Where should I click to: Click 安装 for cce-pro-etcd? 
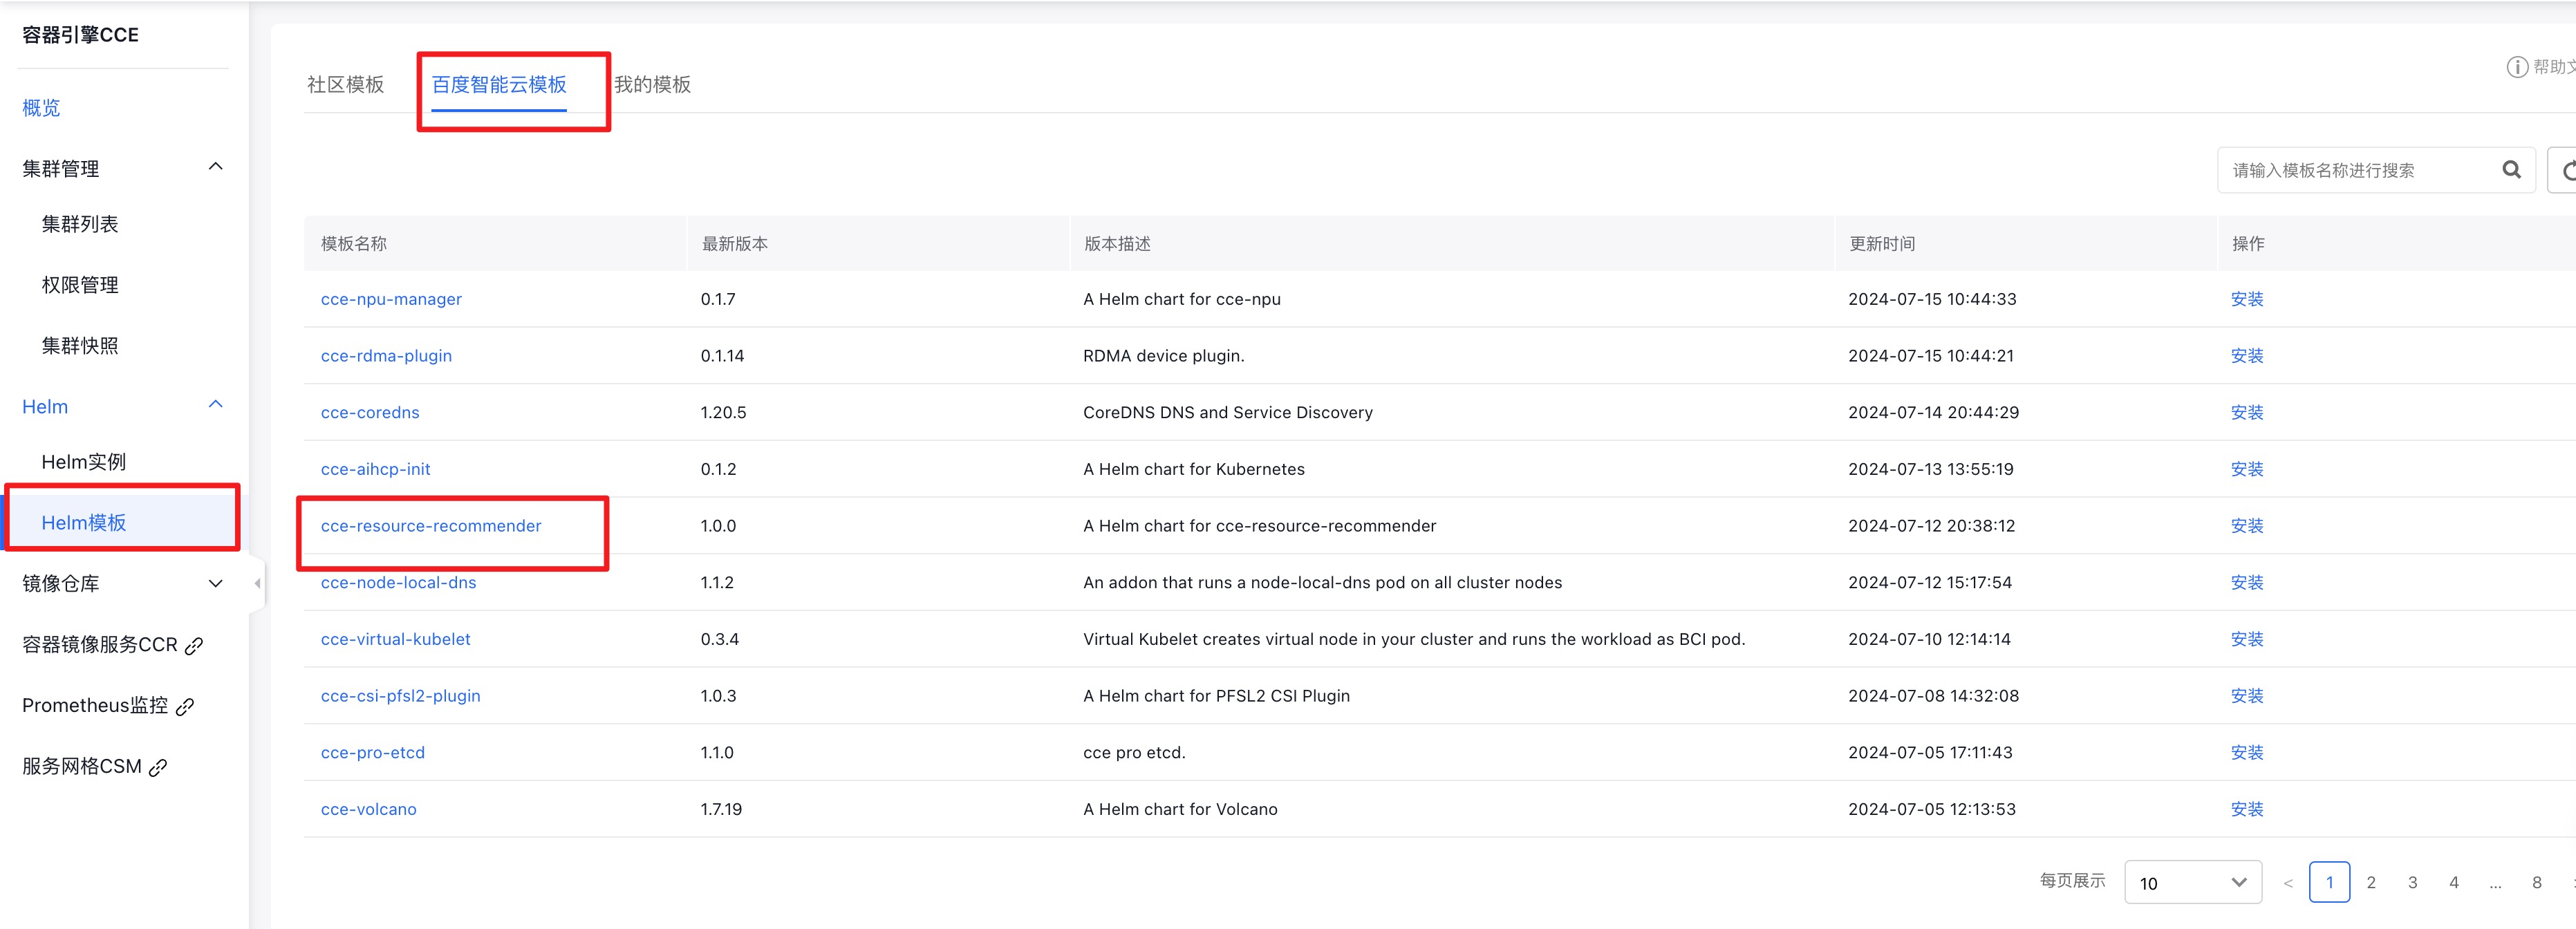point(2247,753)
